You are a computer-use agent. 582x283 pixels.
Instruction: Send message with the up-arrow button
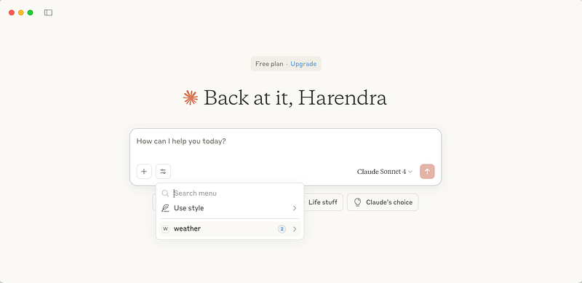[427, 172]
